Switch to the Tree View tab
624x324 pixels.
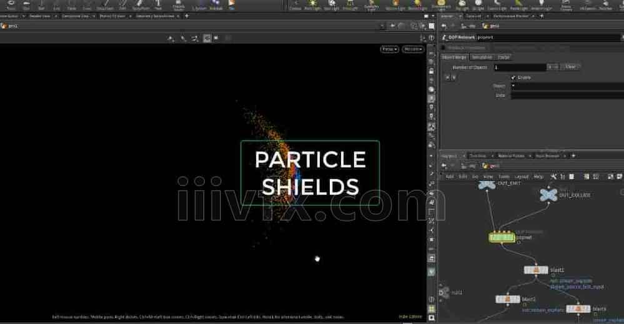click(478, 156)
